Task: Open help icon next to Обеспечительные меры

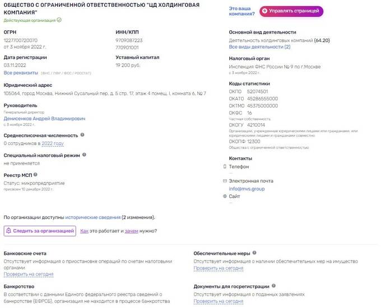Action: [254, 253]
